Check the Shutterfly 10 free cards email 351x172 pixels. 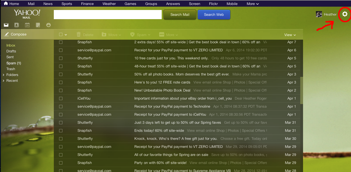tap(61, 58)
